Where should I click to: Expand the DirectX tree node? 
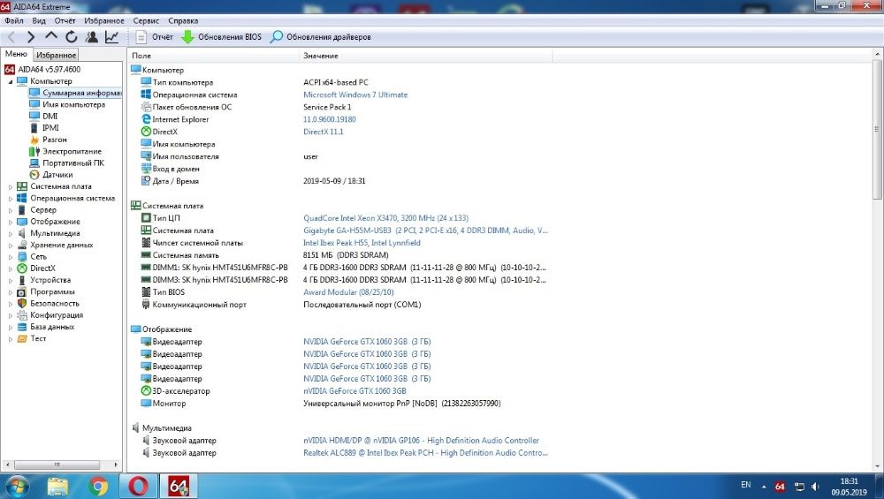coord(10,268)
